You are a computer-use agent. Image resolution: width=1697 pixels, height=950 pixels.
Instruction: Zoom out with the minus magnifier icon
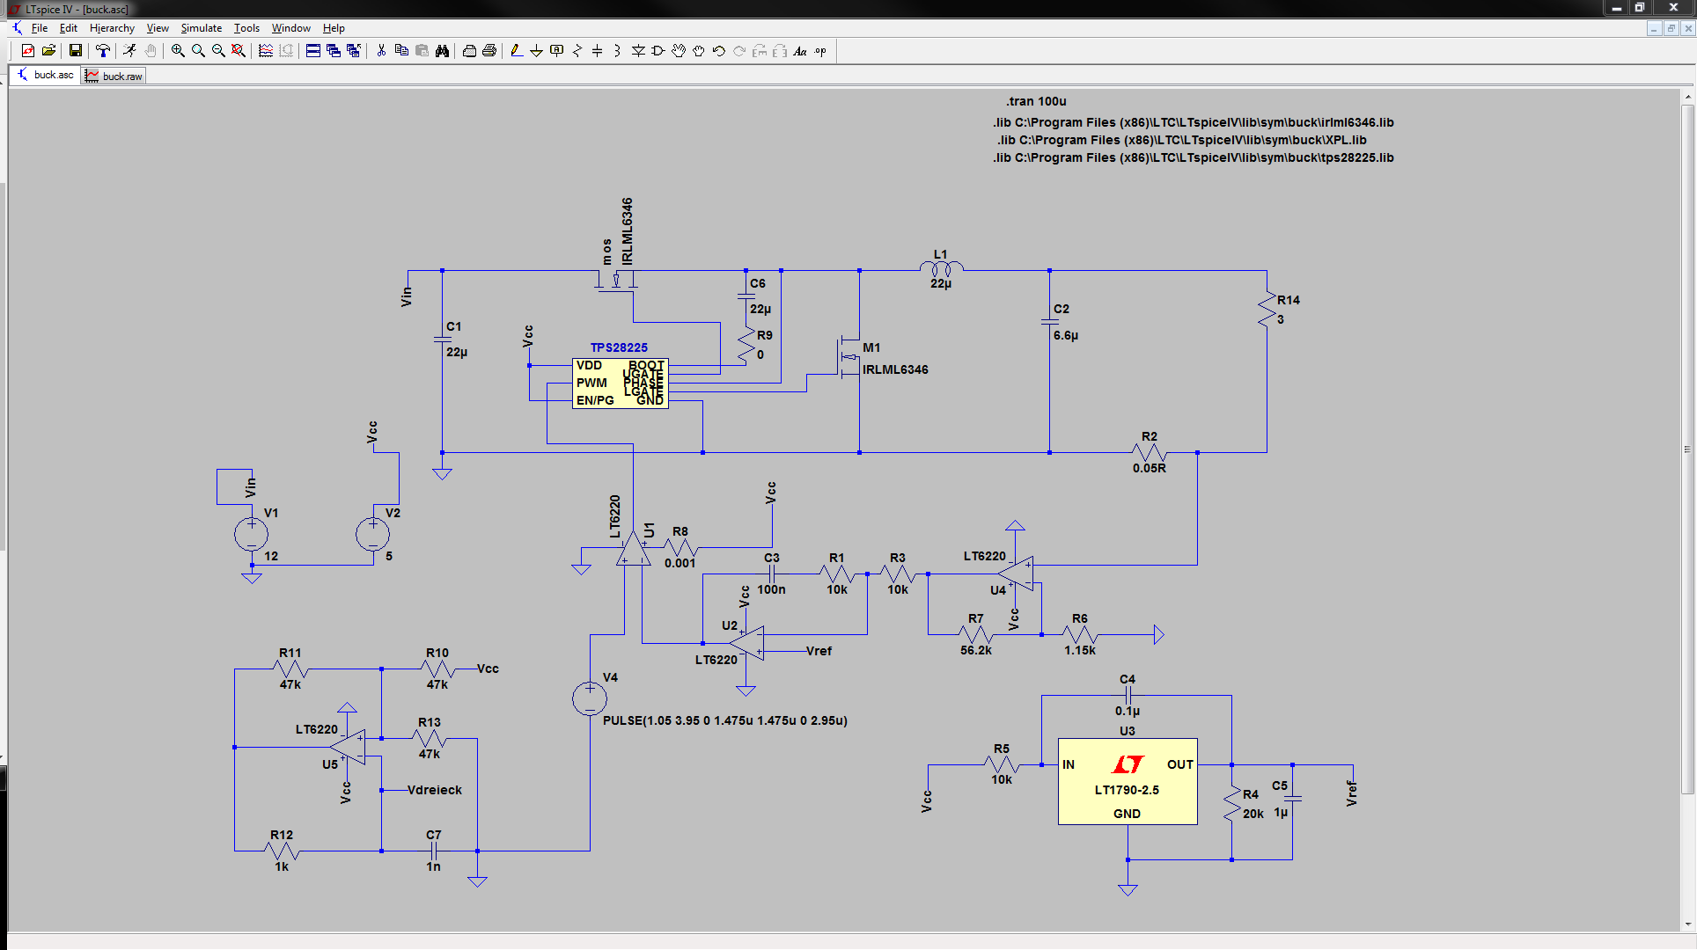pyautogui.click(x=218, y=51)
